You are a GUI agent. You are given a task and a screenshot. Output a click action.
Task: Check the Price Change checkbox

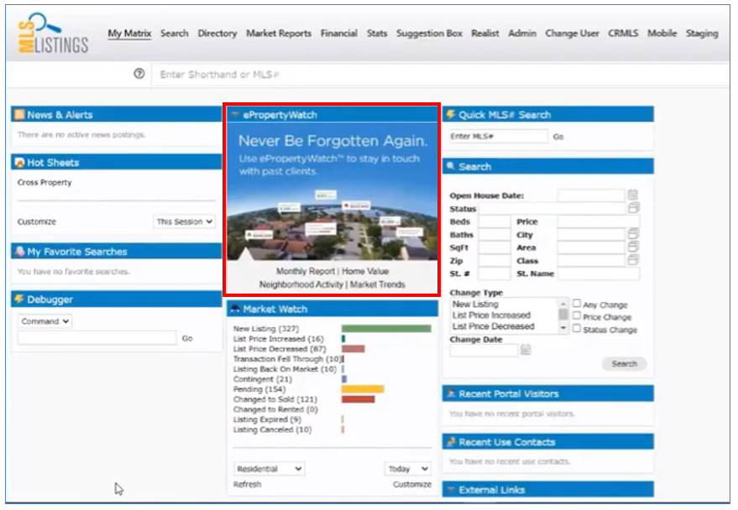click(x=577, y=316)
